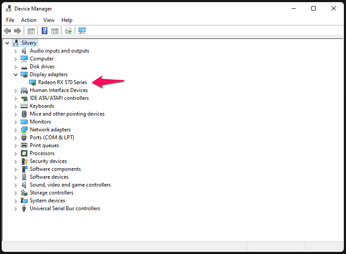Open the View menu
The width and height of the screenshot is (346, 254).
[49, 20]
